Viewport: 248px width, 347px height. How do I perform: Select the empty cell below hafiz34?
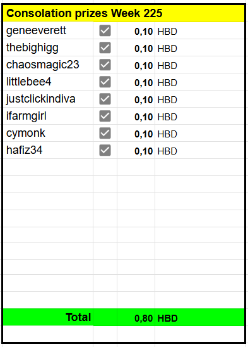tap(49, 167)
